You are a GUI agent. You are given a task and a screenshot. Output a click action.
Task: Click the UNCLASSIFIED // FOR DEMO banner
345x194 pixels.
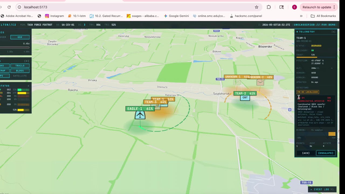(x=315, y=25)
